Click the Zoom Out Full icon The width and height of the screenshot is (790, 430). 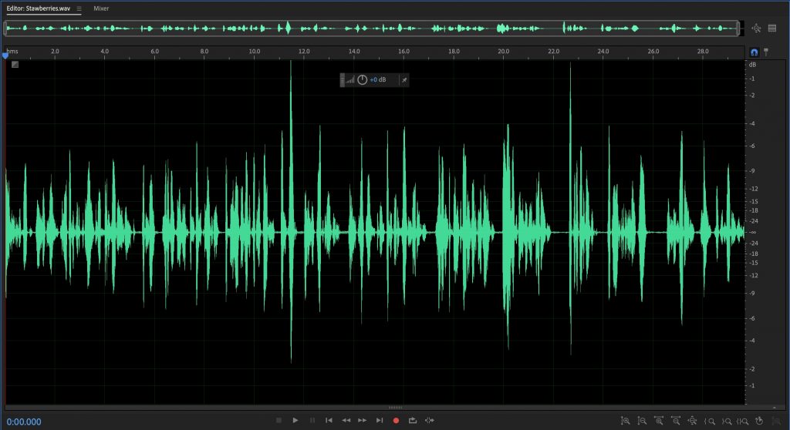(x=693, y=421)
